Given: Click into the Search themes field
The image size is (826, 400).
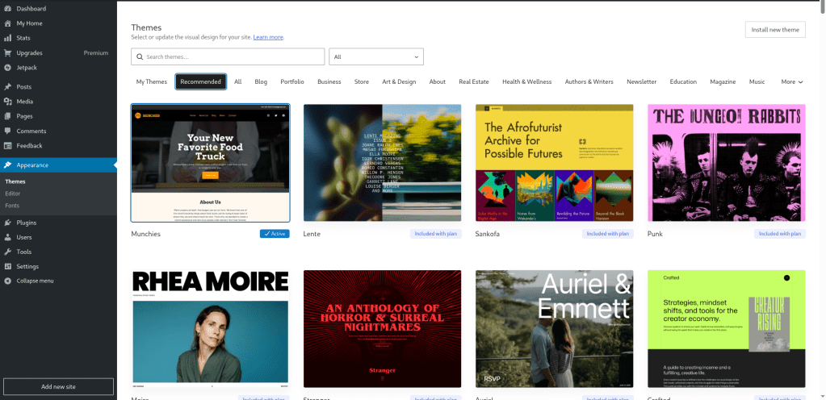Looking at the screenshot, I should pyautogui.click(x=228, y=57).
